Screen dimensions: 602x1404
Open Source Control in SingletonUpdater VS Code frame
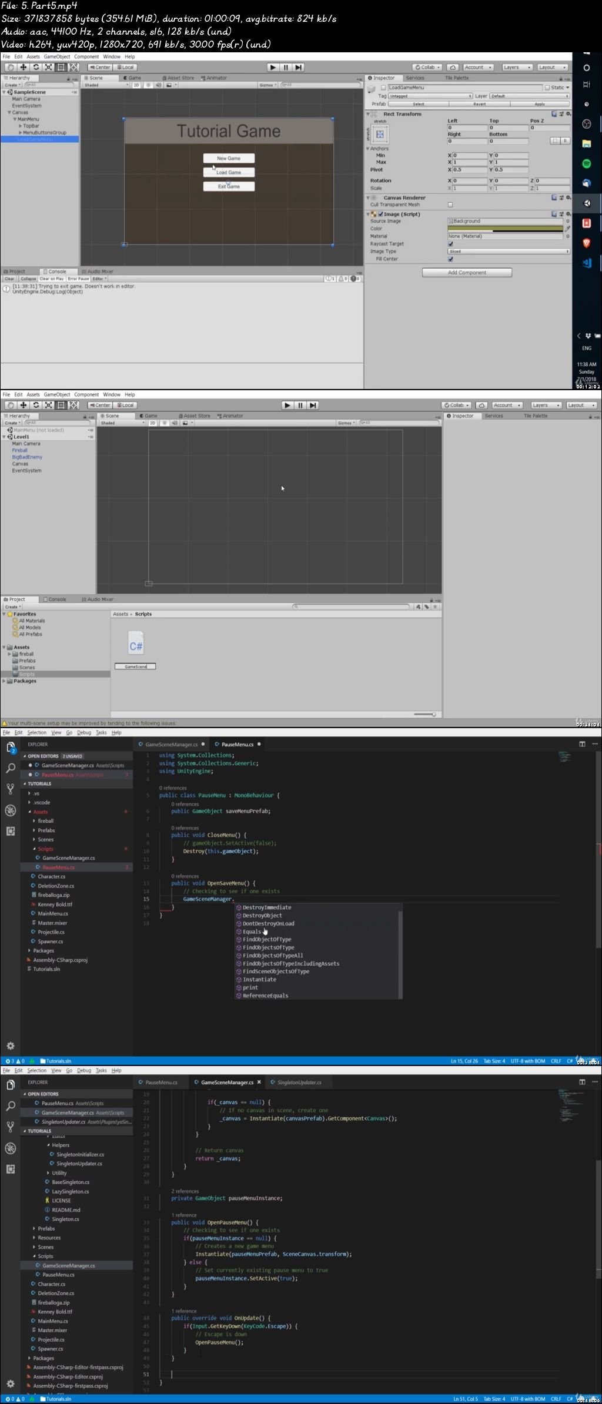pyautogui.click(x=11, y=1127)
